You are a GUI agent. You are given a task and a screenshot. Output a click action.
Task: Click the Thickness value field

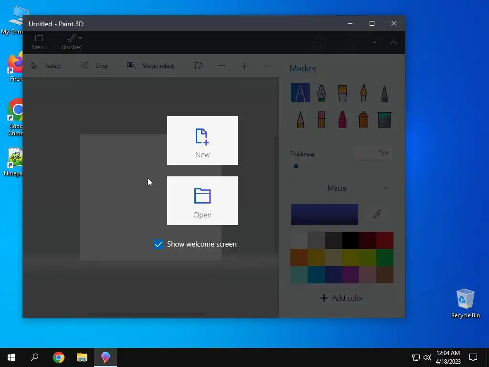point(373,152)
